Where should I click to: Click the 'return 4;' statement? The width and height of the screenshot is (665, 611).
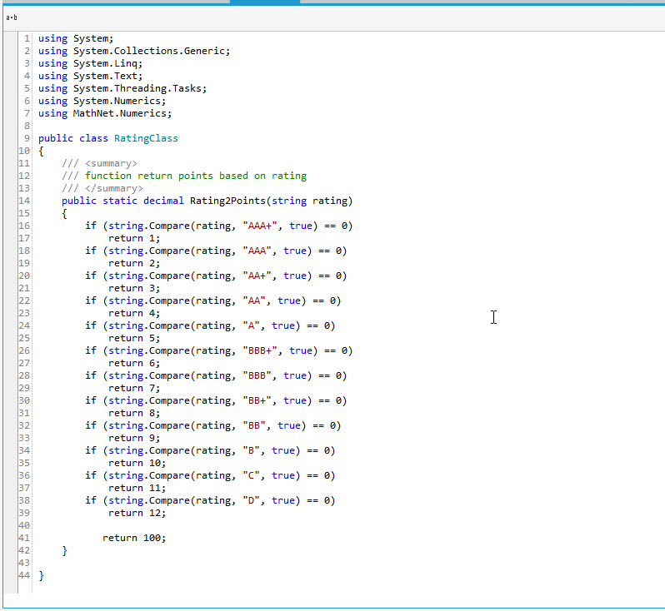point(134,314)
